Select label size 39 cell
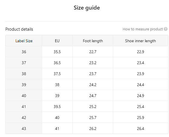The height and width of the screenshot is (137, 169). pos(24,85)
